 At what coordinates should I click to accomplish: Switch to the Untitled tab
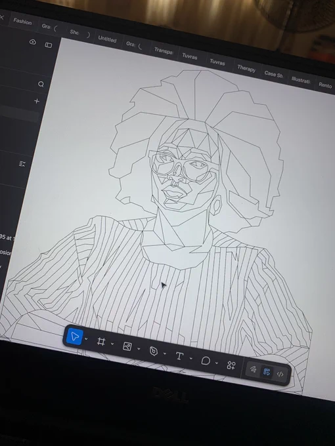click(x=107, y=39)
